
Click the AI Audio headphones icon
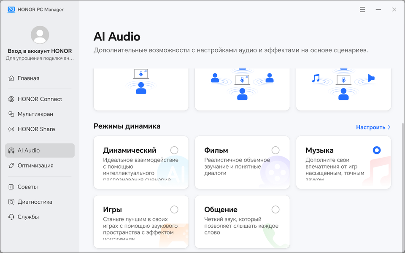pos(11,151)
